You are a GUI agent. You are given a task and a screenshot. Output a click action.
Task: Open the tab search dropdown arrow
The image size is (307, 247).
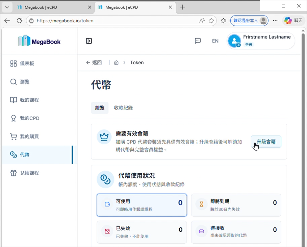[7, 7]
